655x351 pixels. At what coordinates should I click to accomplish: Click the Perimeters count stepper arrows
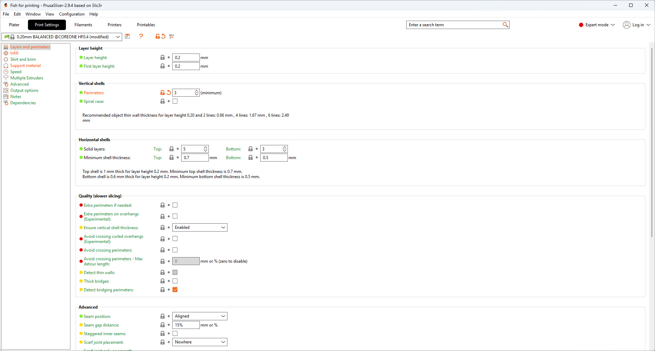point(196,92)
